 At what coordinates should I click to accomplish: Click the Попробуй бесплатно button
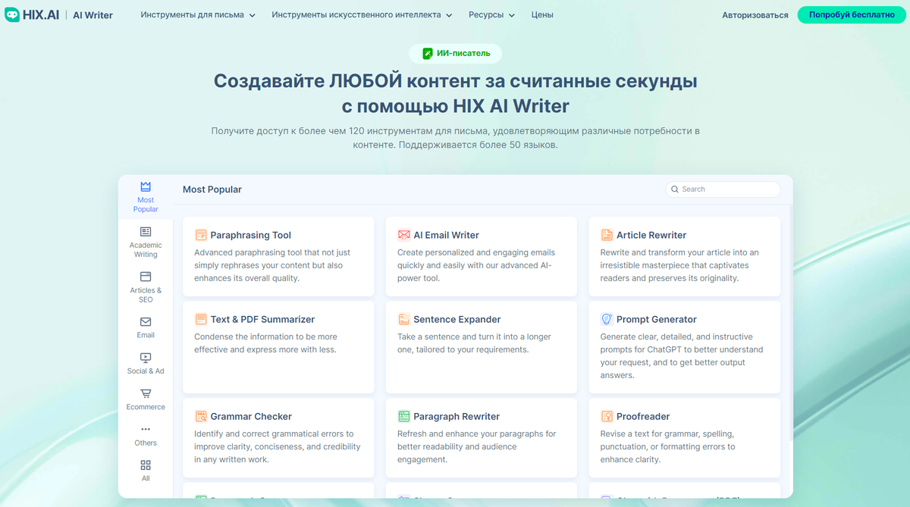coord(850,15)
